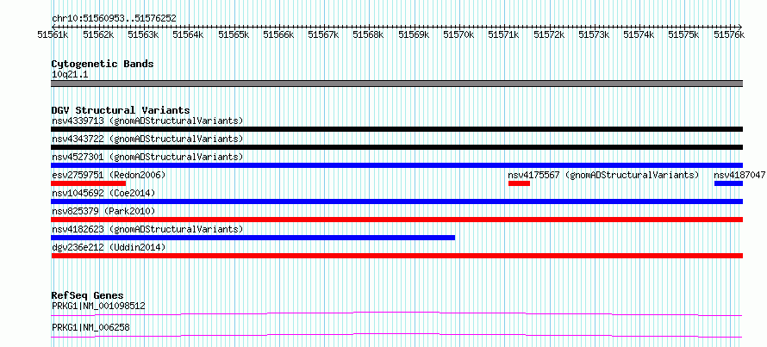Click the 51572k ruler tick label
The height and width of the screenshot is (347, 767).
click(x=549, y=34)
